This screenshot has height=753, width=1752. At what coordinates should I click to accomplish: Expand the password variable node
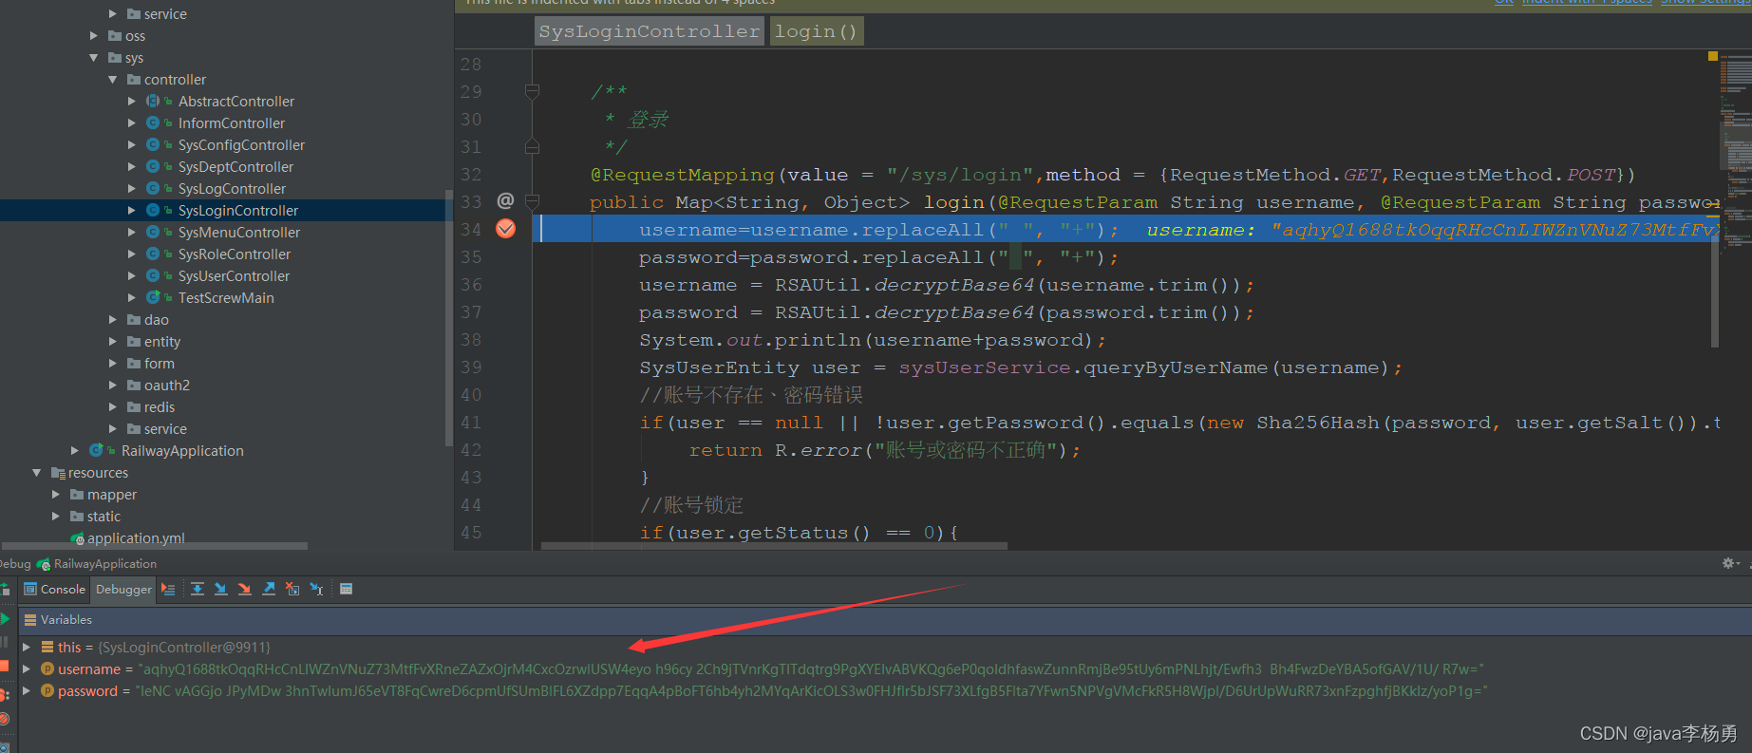click(x=27, y=690)
